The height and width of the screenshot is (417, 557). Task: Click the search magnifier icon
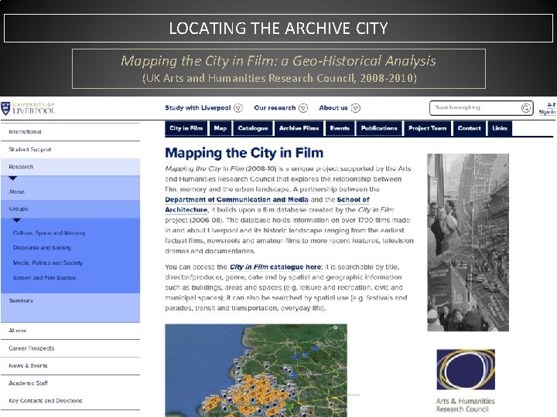point(526,108)
